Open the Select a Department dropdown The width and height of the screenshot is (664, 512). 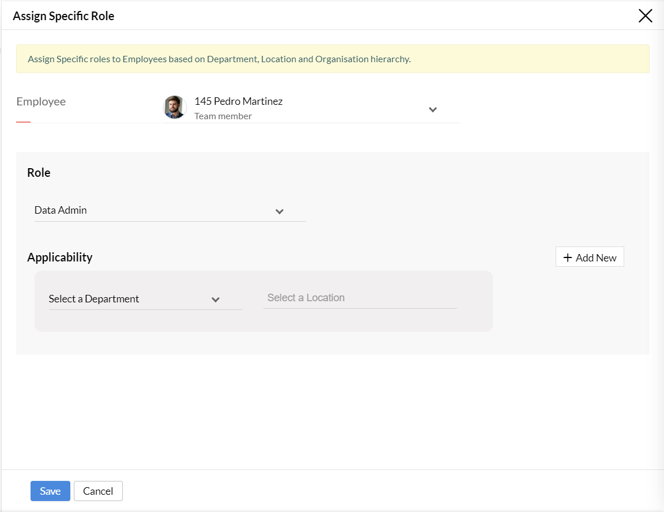coord(145,299)
